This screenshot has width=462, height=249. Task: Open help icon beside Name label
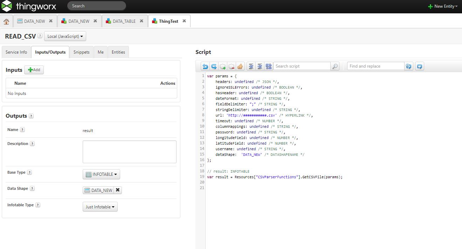(x=22, y=130)
